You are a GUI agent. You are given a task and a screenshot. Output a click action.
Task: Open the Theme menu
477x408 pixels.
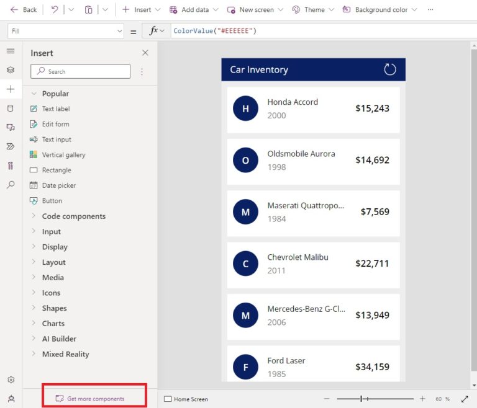pyautogui.click(x=313, y=10)
